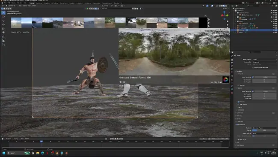Screen dimensions: 278x157
Task: Open the viewport Add menu
Action: (29, 6)
